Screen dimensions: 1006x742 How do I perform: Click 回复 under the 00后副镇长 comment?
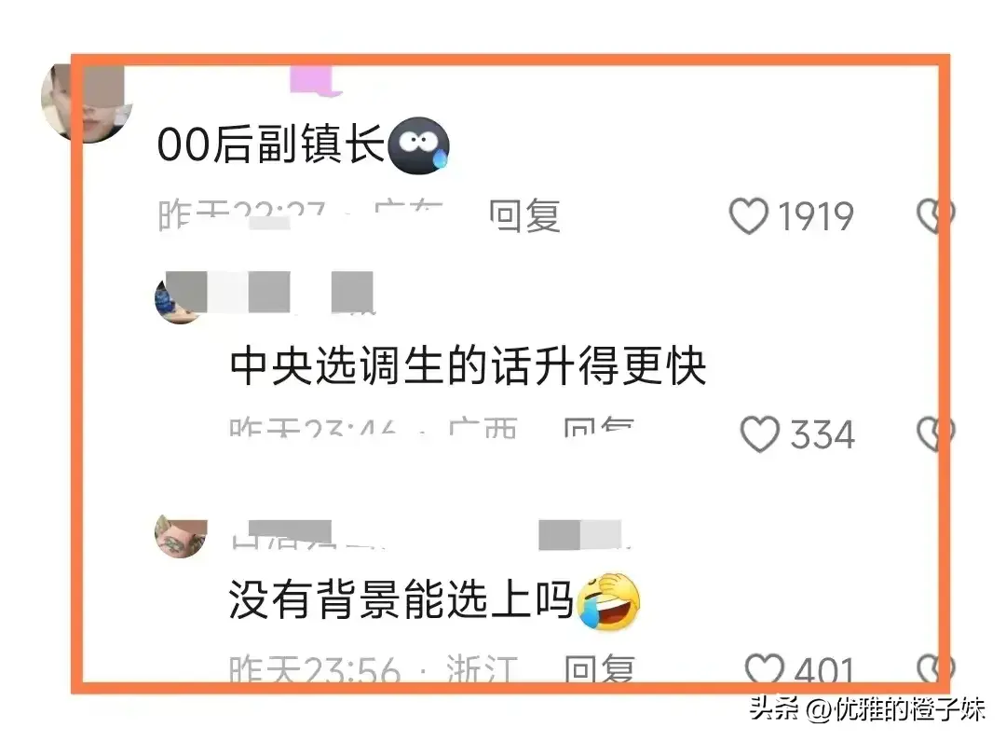point(524,215)
